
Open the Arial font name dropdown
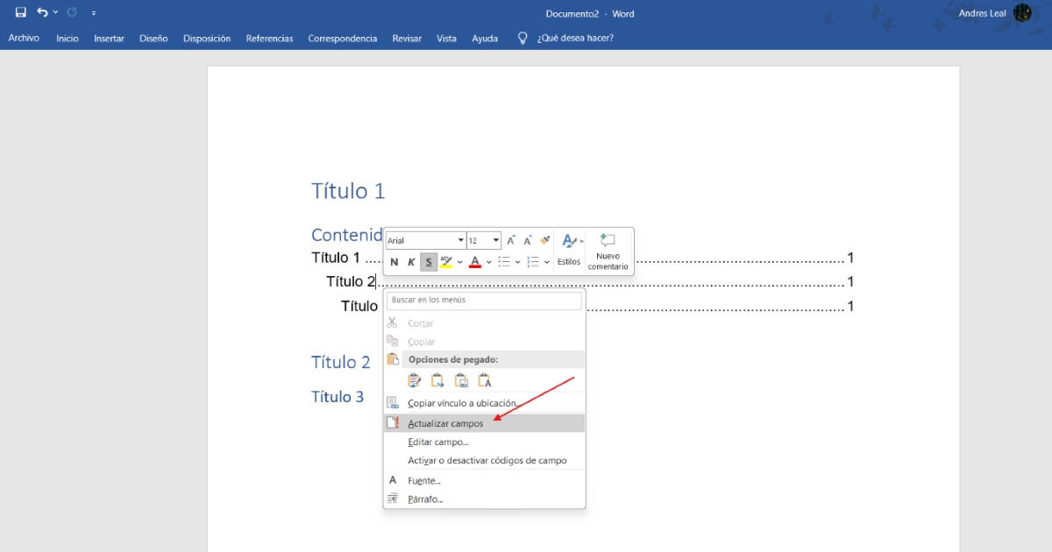[x=461, y=240]
